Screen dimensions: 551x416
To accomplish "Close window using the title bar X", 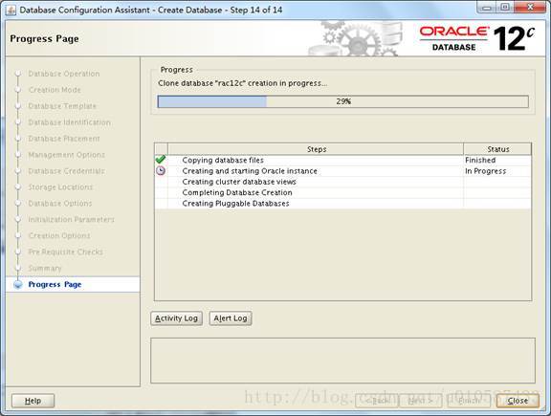I will point(530,8).
